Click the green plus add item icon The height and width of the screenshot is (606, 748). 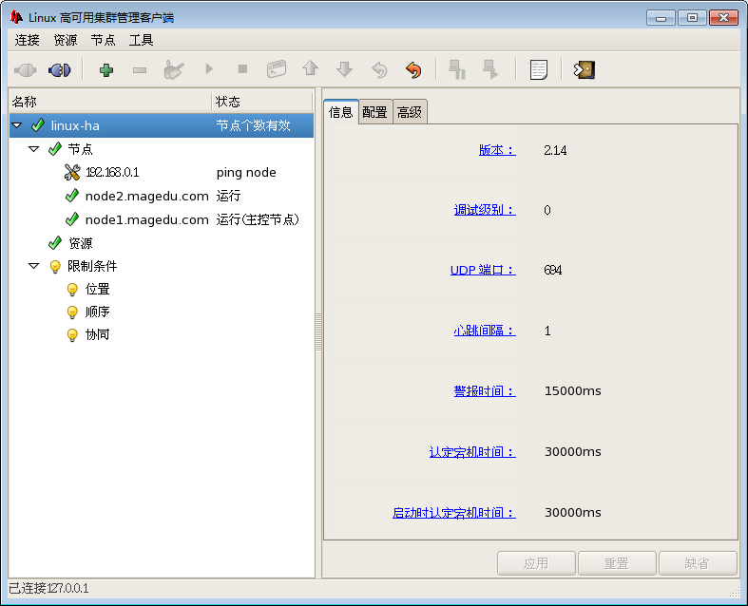[105, 69]
